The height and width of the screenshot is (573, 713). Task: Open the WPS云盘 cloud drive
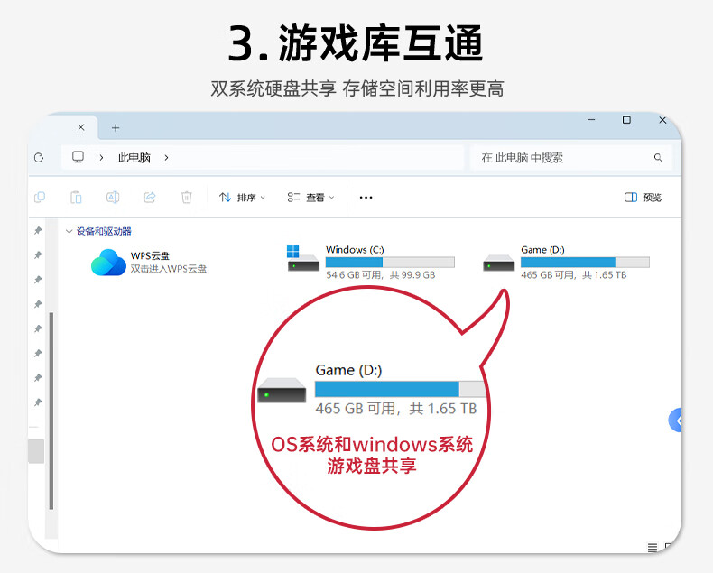(149, 263)
